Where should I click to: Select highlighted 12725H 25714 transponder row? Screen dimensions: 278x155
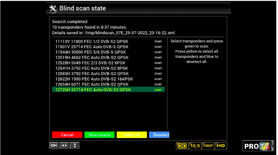(x=93, y=90)
